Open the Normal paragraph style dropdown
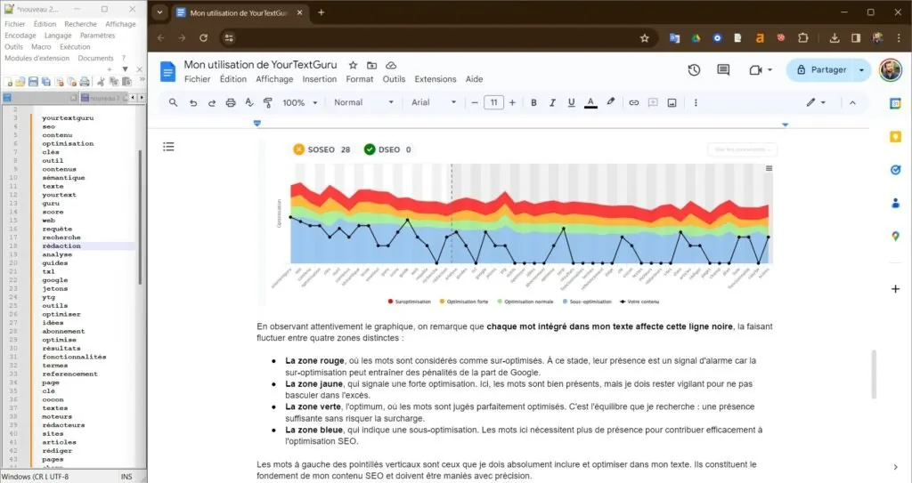The height and width of the screenshot is (483, 912). (x=363, y=102)
